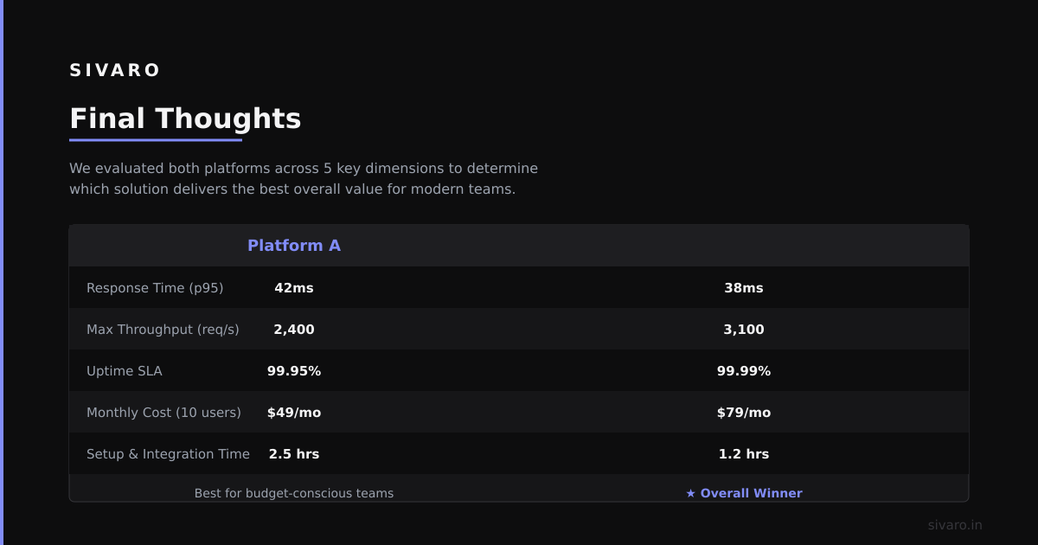Click the SIVARO brand logo text
1038x545 pixels.
click(x=115, y=70)
